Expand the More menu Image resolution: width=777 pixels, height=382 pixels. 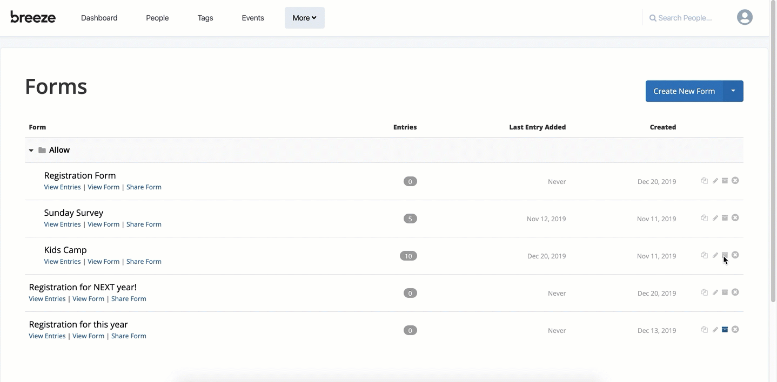(304, 17)
